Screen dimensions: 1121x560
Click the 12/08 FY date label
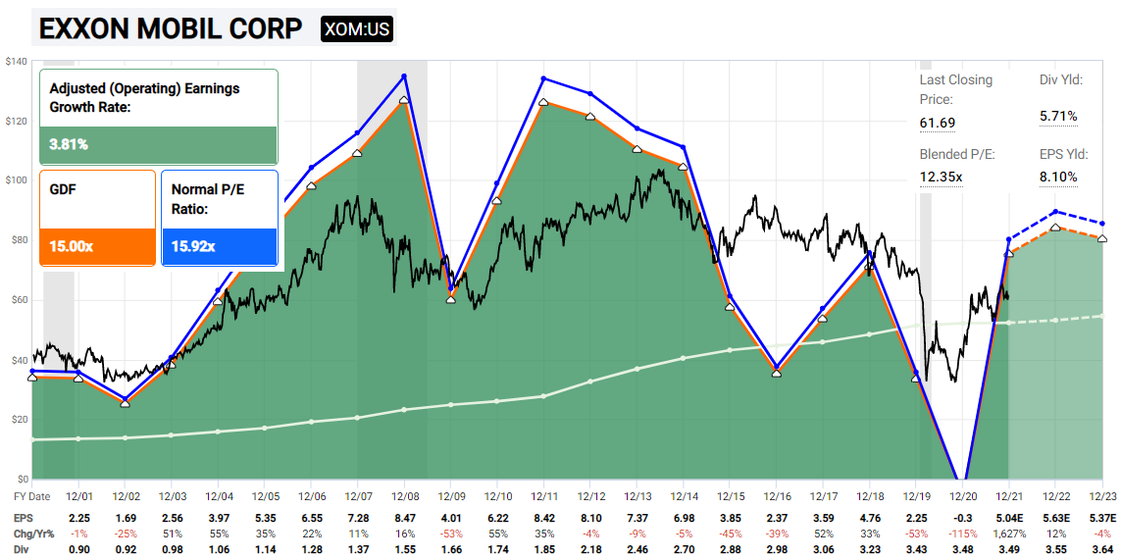click(405, 495)
